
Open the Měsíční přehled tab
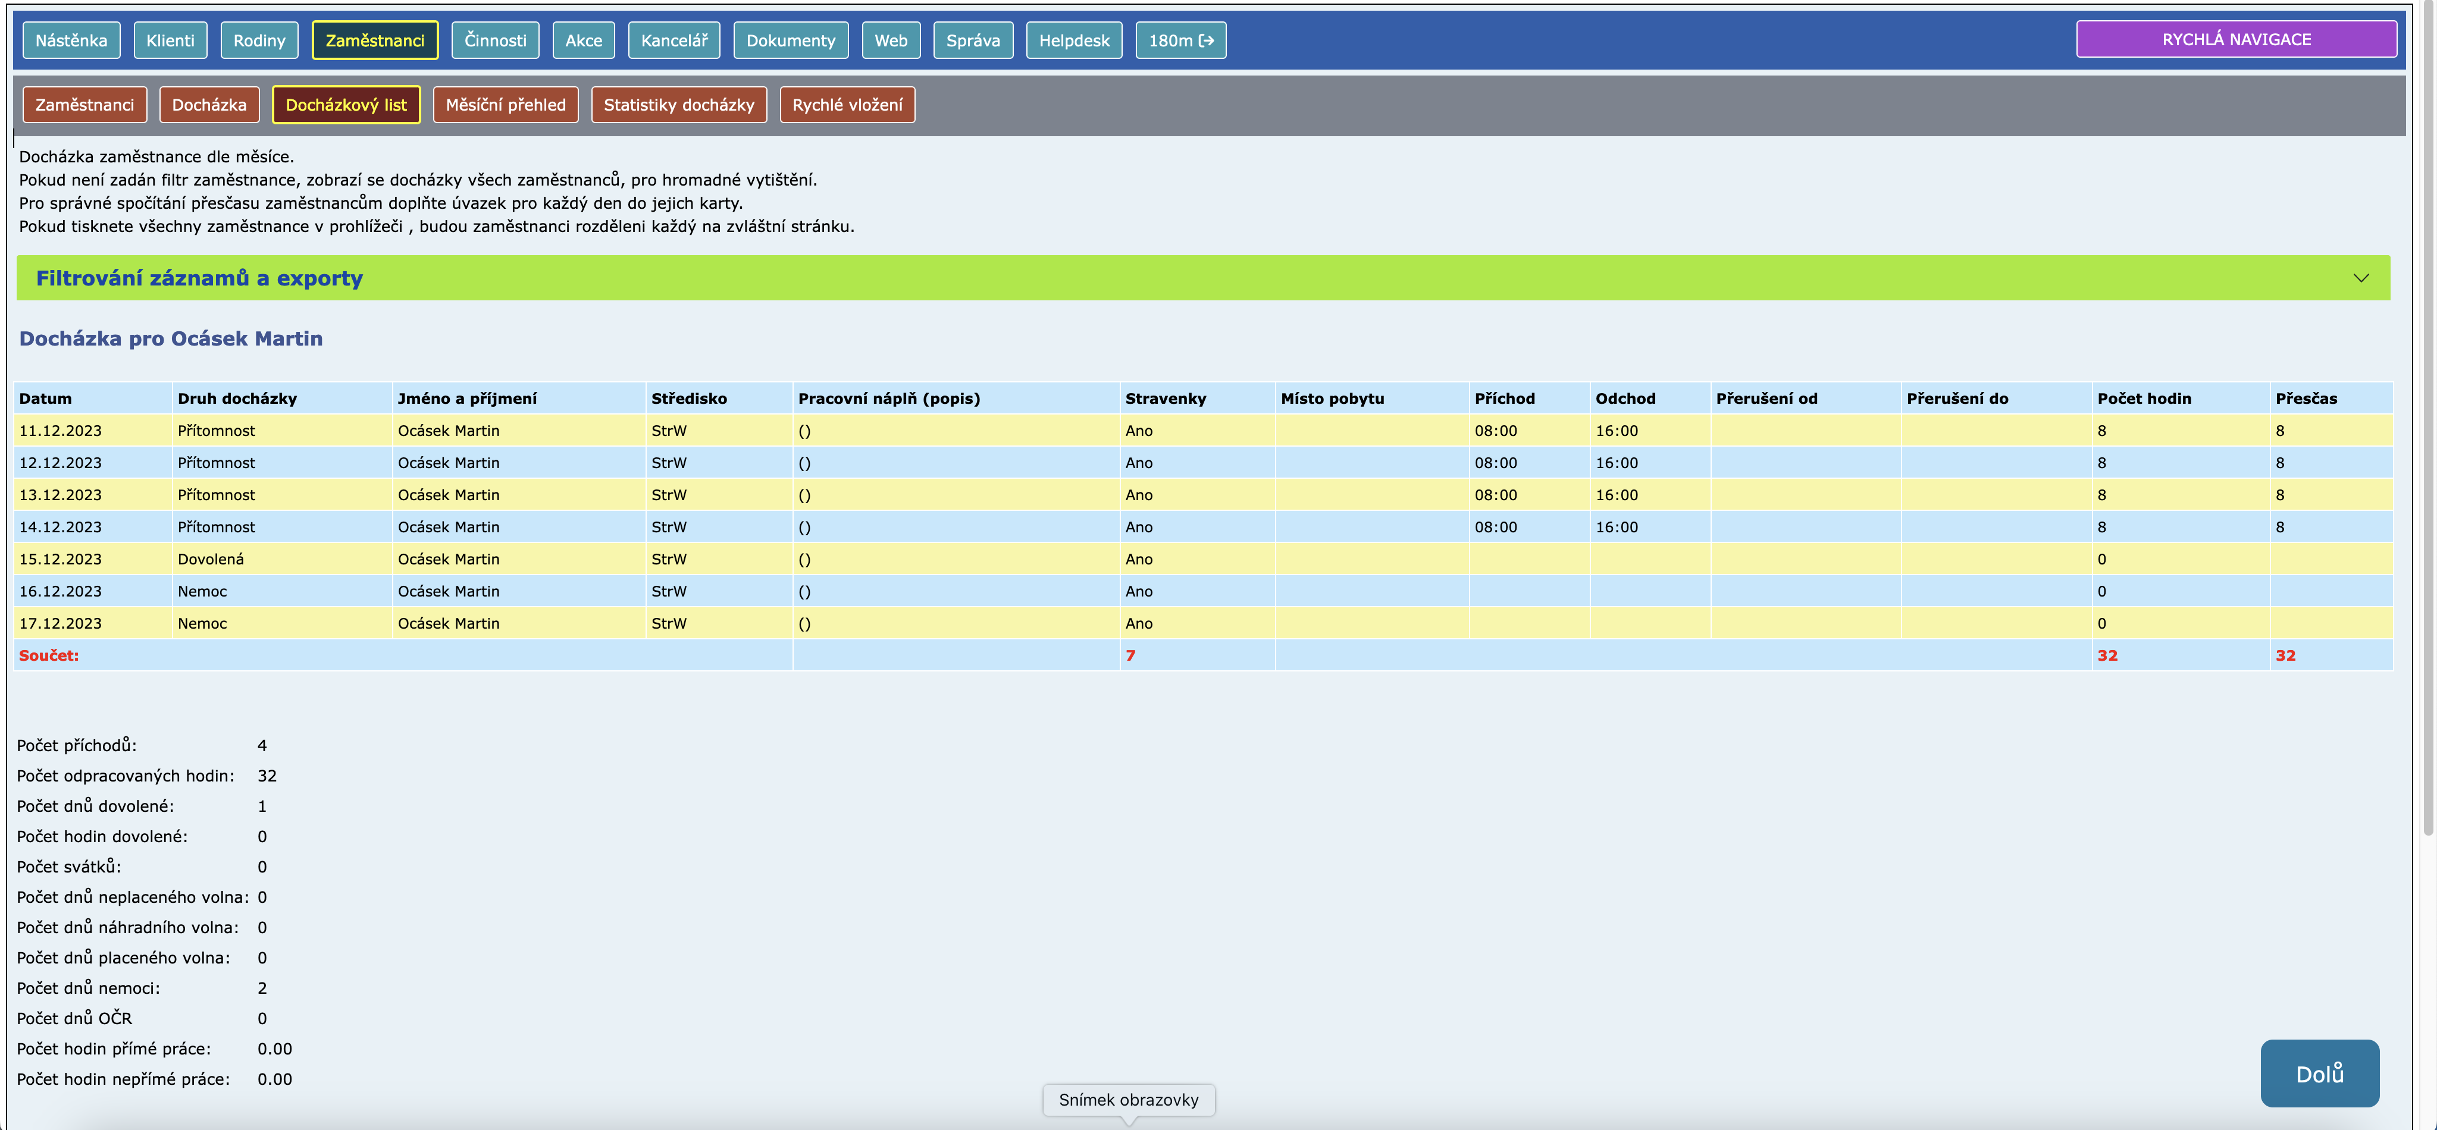click(505, 105)
